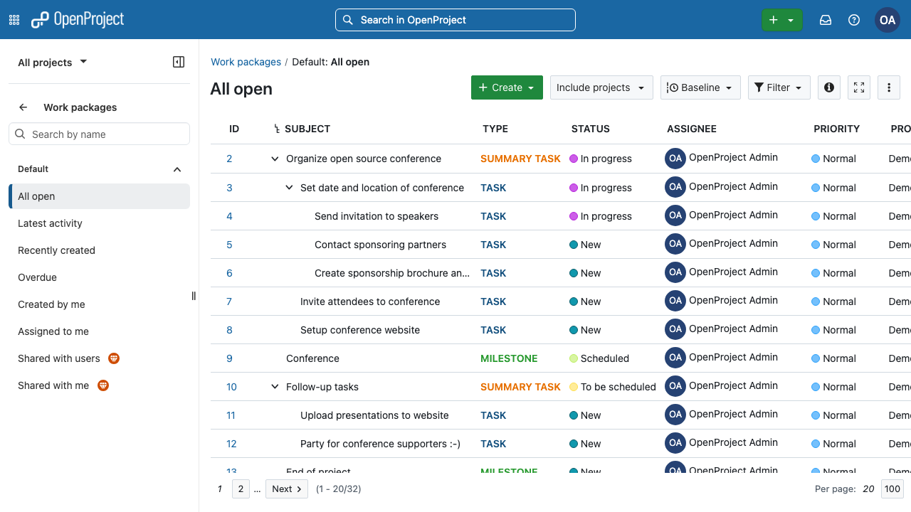Activate fullscreen zen mode icon

(859, 87)
